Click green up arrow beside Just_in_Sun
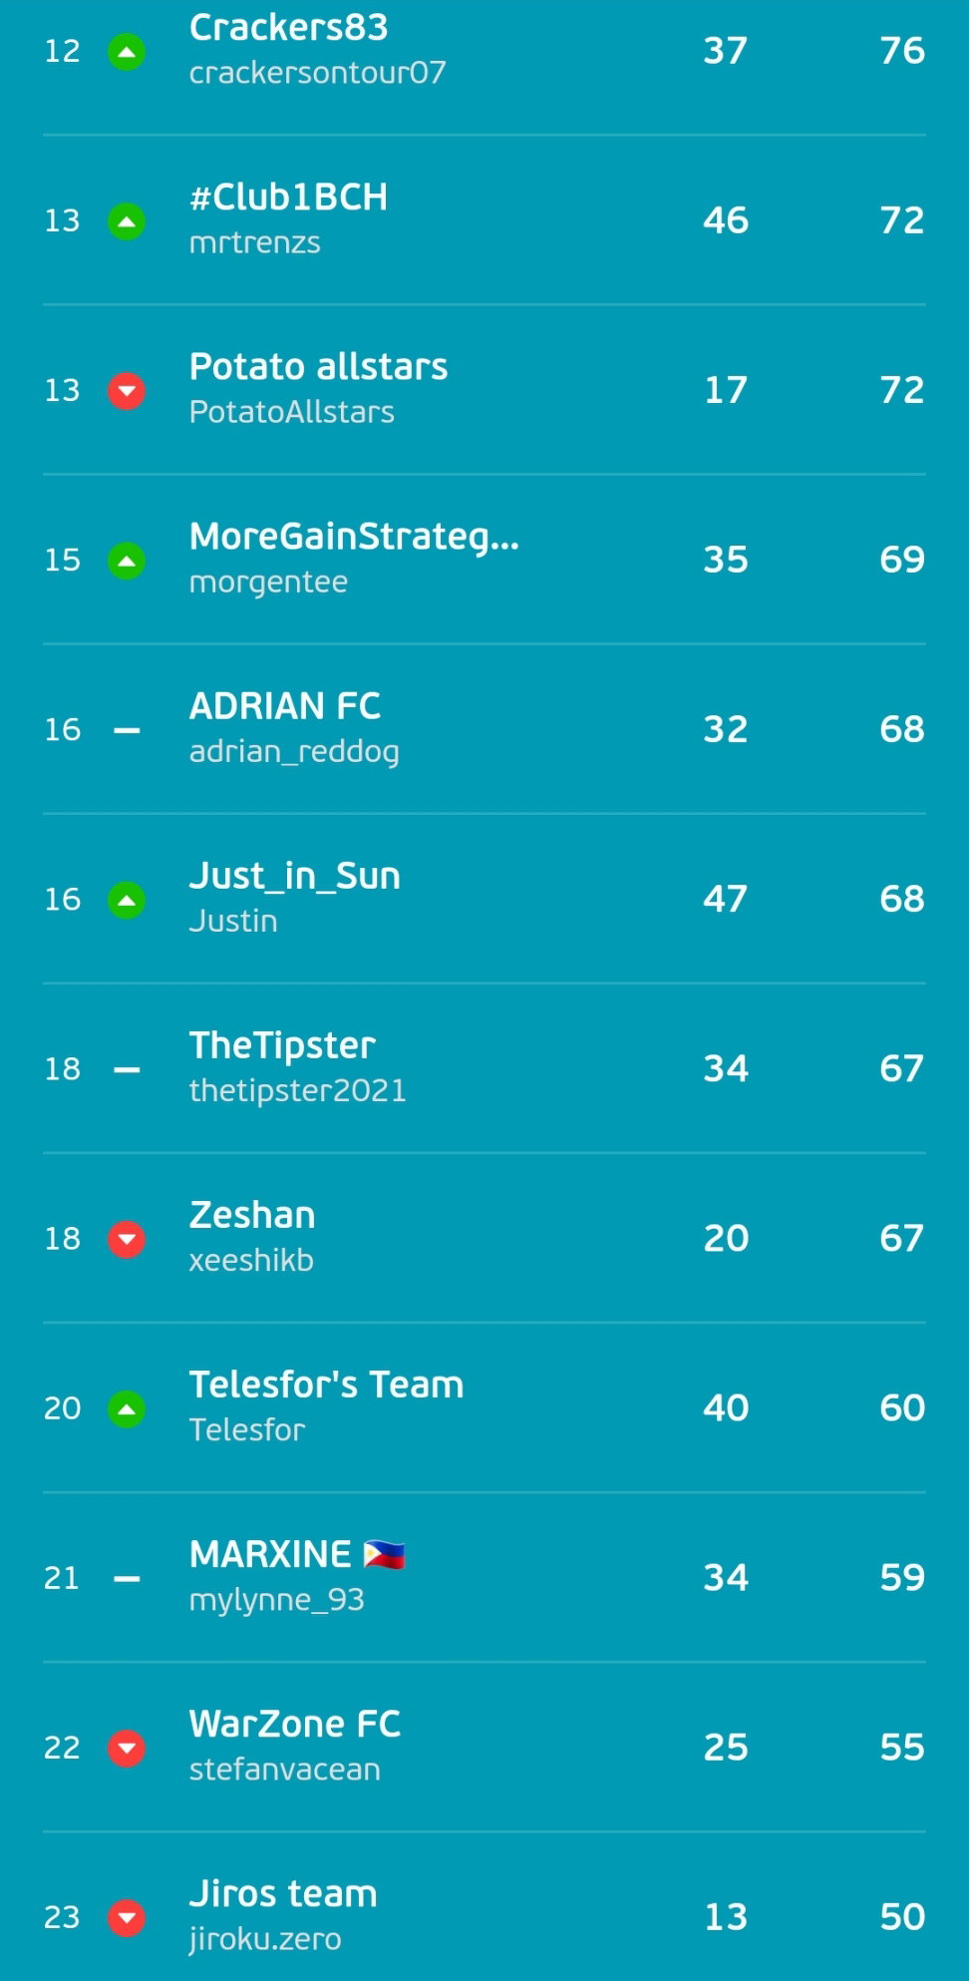The width and height of the screenshot is (969, 1981). pyautogui.click(x=127, y=900)
